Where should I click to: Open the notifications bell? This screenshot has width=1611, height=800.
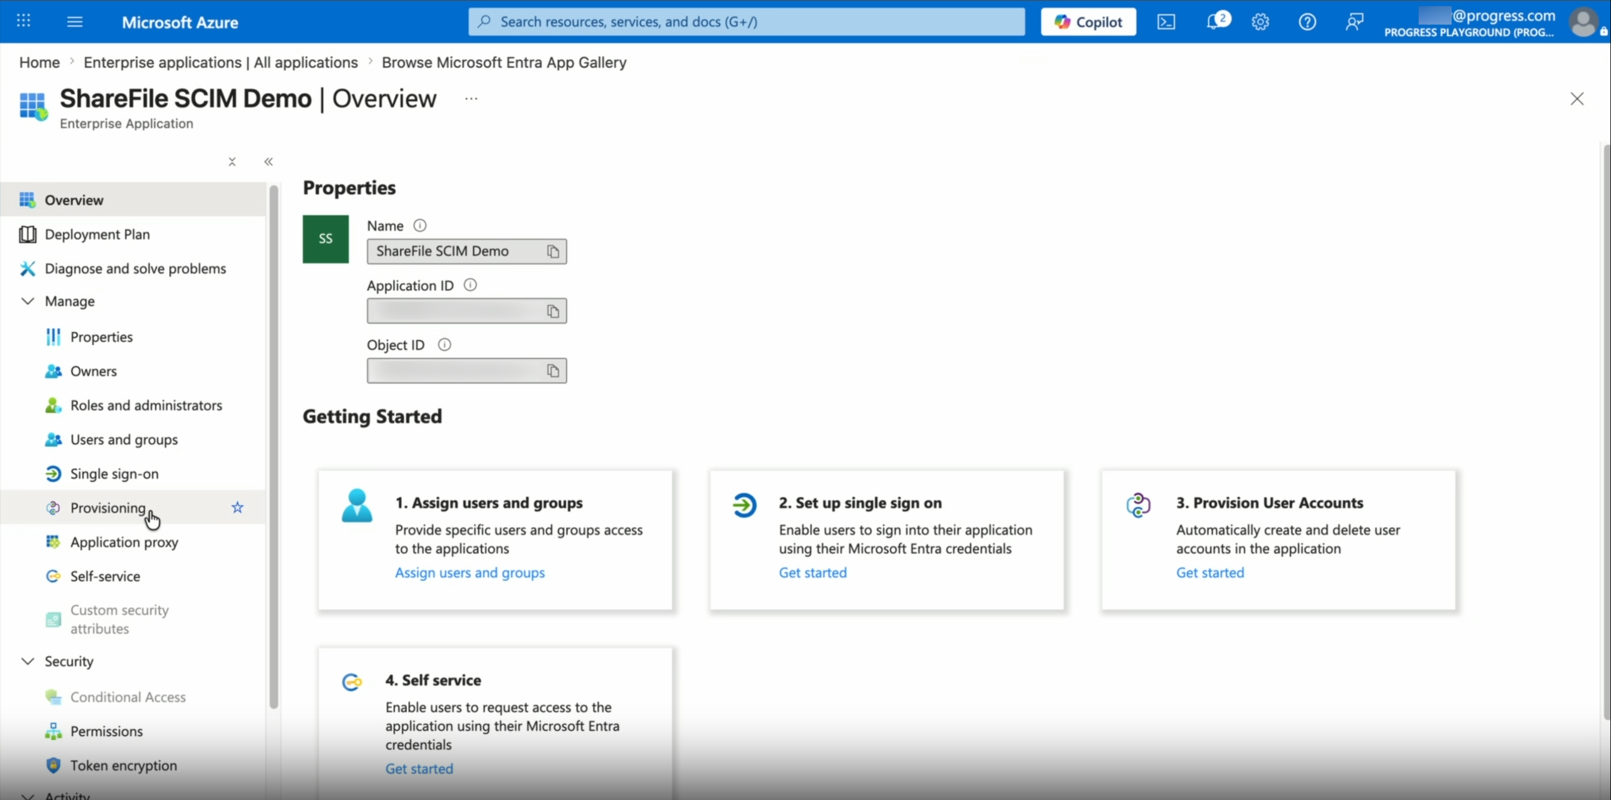[x=1214, y=22]
